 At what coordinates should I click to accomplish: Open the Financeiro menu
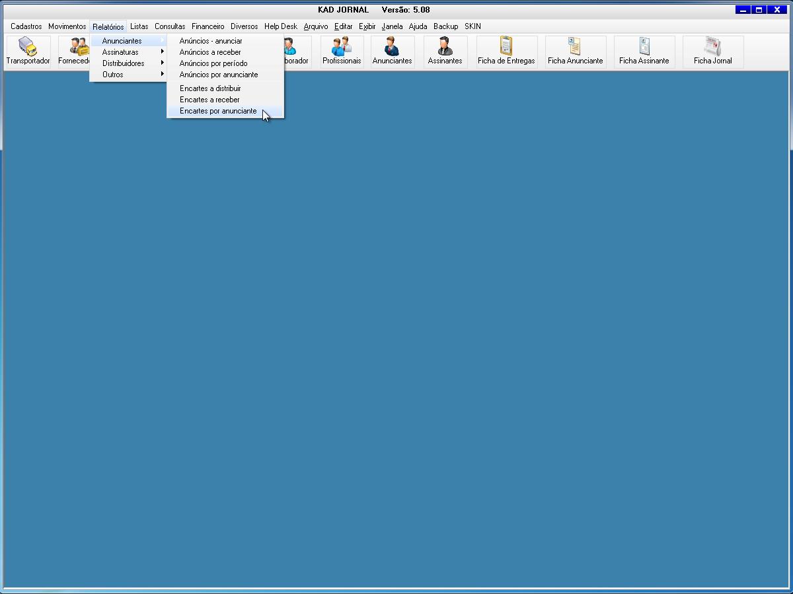click(208, 26)
